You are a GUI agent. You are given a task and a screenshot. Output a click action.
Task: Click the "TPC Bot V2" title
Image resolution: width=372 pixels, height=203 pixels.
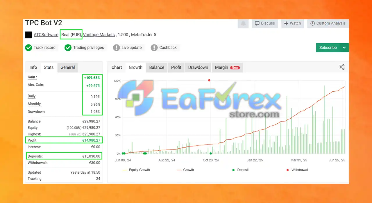pos(44,23)
